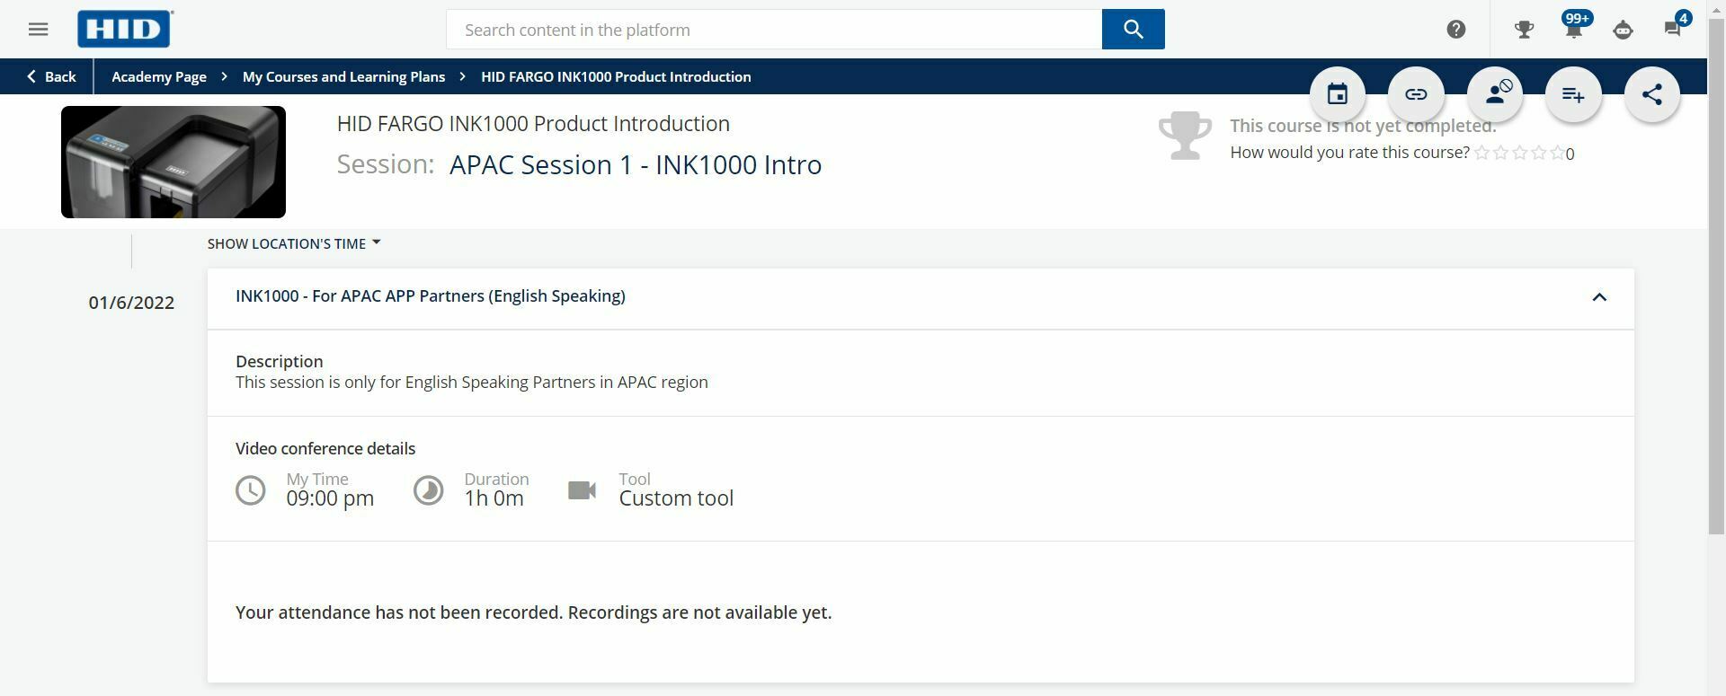The height and width of the screenshot is (696, 1726).
Task: Open the robot assistant icon
Action: [x=1623, y=30]
